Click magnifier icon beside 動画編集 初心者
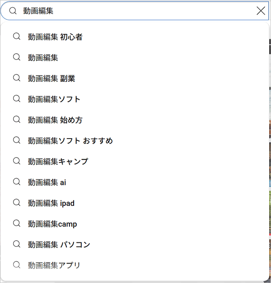The width and height of the screenshot is (271, 283). click(17, 37)
